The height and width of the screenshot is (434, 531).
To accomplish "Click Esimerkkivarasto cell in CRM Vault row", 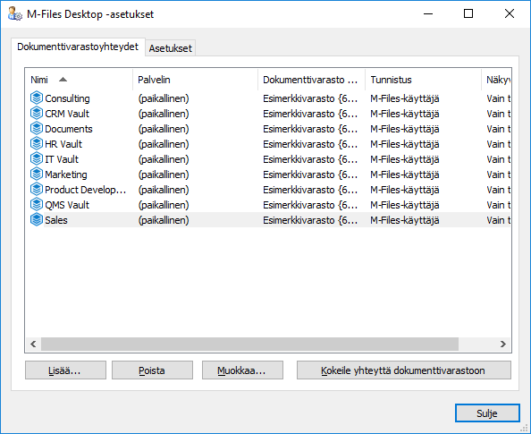I will tap(310, 114).
